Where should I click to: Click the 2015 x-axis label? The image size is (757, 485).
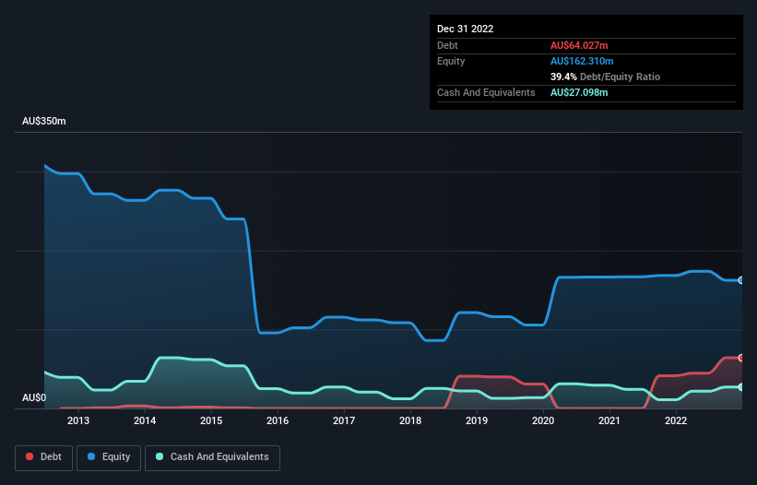point(211,420)
